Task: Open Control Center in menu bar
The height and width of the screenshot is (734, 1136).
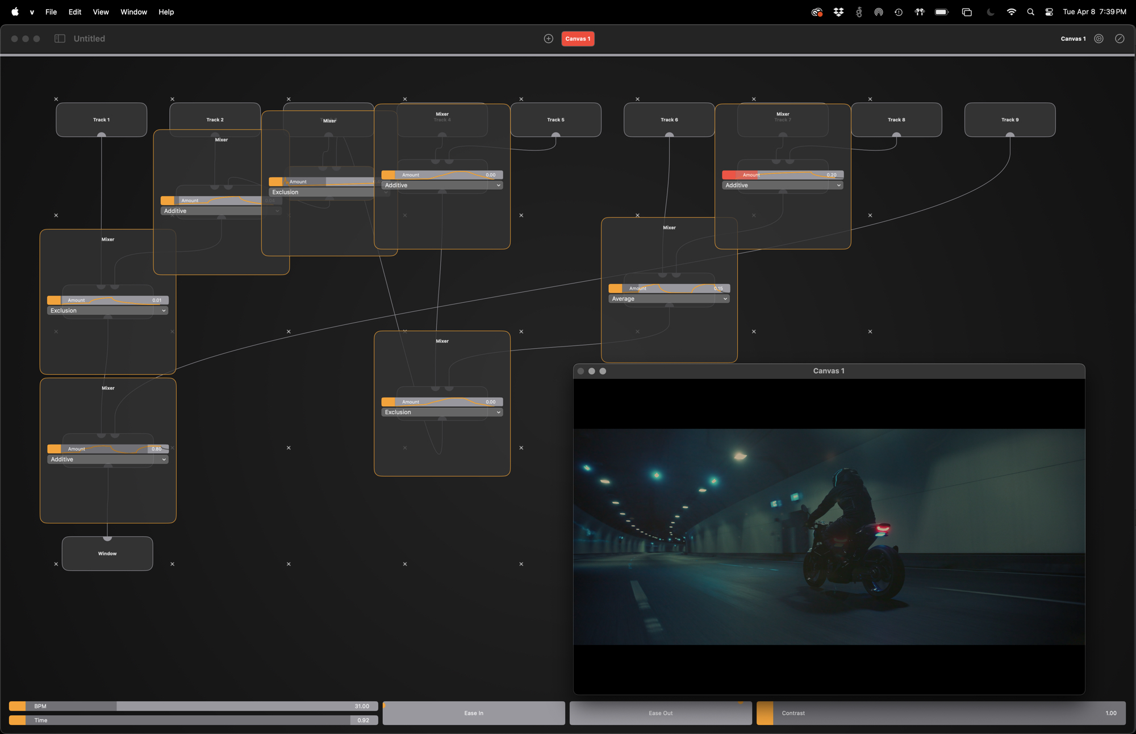Action: pyautogui.click(x=1049, y=12)
